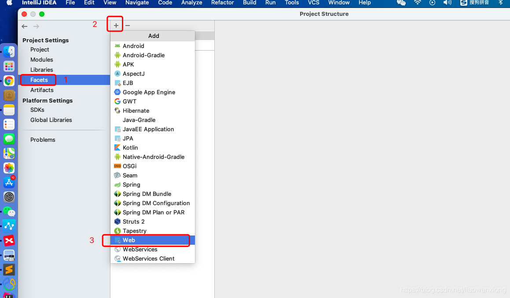Screen dimensions: 510x298
Task: Open the Edit menu
Action: pos(89,3)
